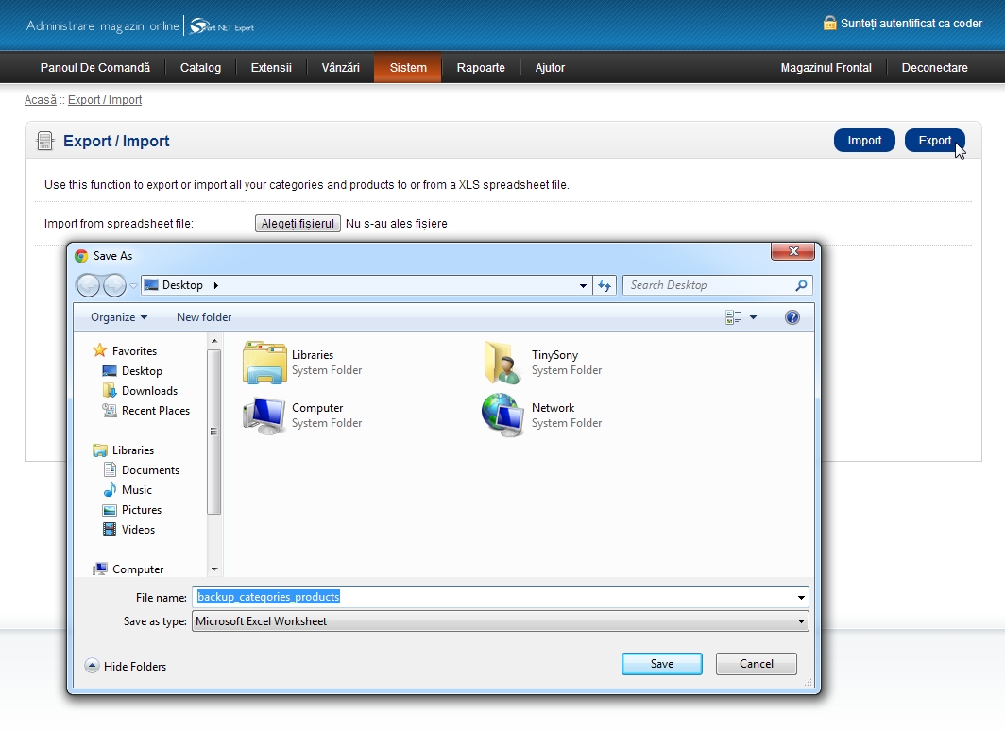Click the Back arrow in Save As dialog
Screen dimensions: 1005x730
click(88, 285)
